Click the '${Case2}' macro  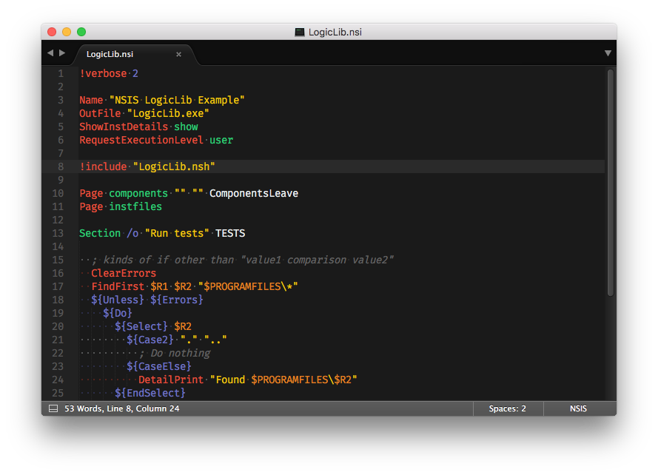[x=150, y=340]
